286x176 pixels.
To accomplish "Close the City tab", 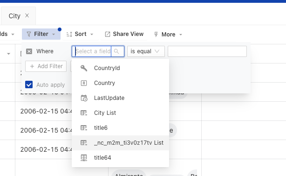I will tap(27, 15).
